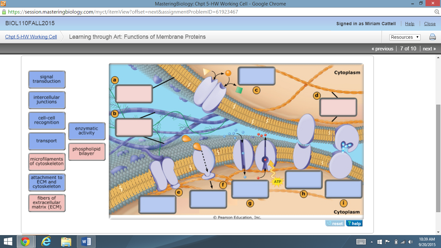Image resolution: width=441 pixels, height=248 pixels.
Task: Click the empty blue target box f
Action: tap(208, 199)
